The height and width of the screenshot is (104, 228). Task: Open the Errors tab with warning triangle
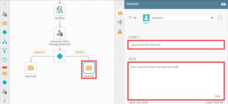click(120, 31)
